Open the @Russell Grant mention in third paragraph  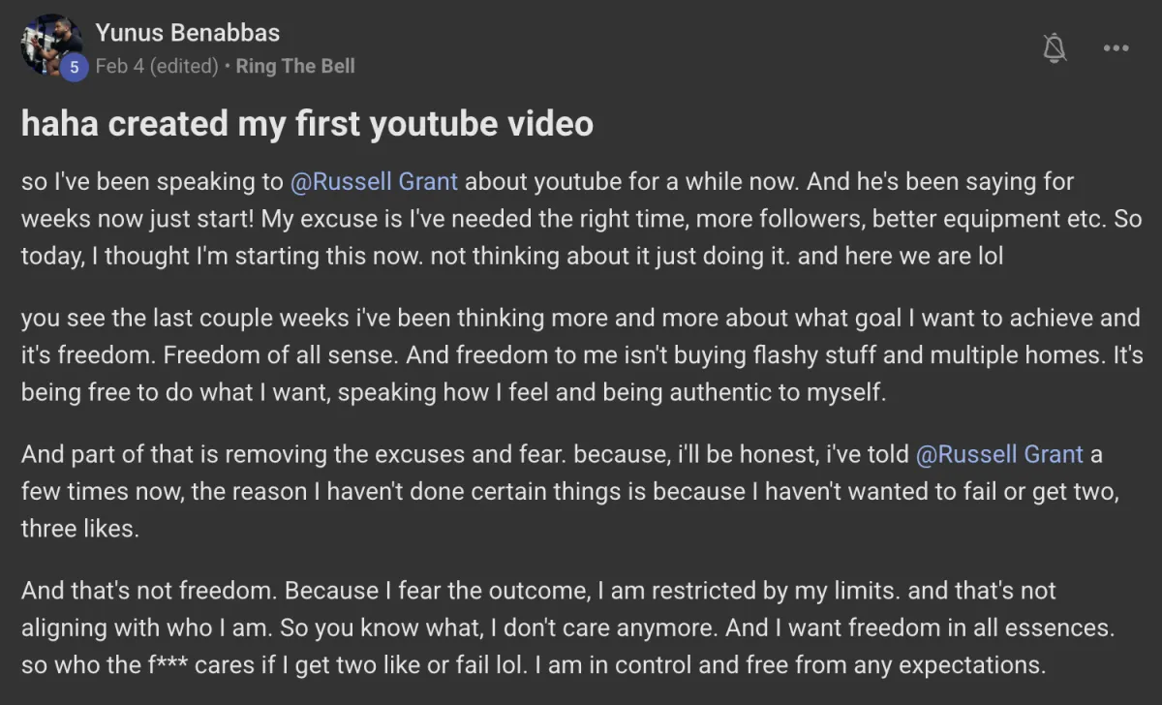click(x=1000, y=453)
